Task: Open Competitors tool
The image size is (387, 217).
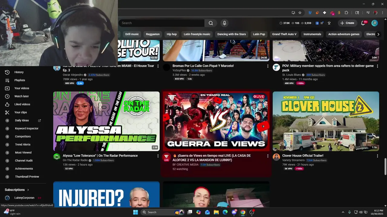Action: [23, 137]
